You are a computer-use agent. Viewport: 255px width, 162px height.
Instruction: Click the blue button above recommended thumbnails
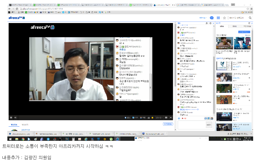click(x=245, y=32)
